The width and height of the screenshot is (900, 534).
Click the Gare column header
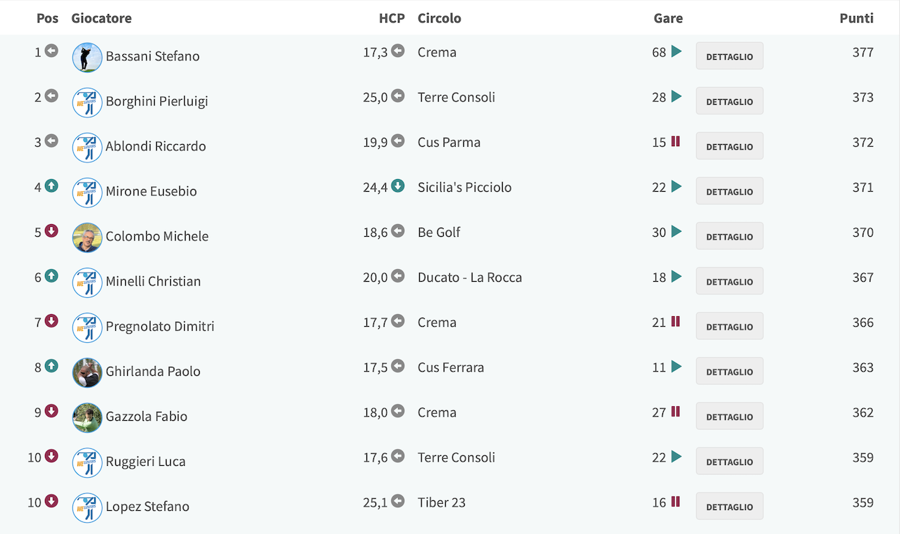[668, 18]
